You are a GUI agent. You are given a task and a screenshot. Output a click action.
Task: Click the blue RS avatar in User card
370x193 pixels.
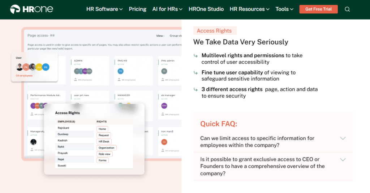[46, 67]
